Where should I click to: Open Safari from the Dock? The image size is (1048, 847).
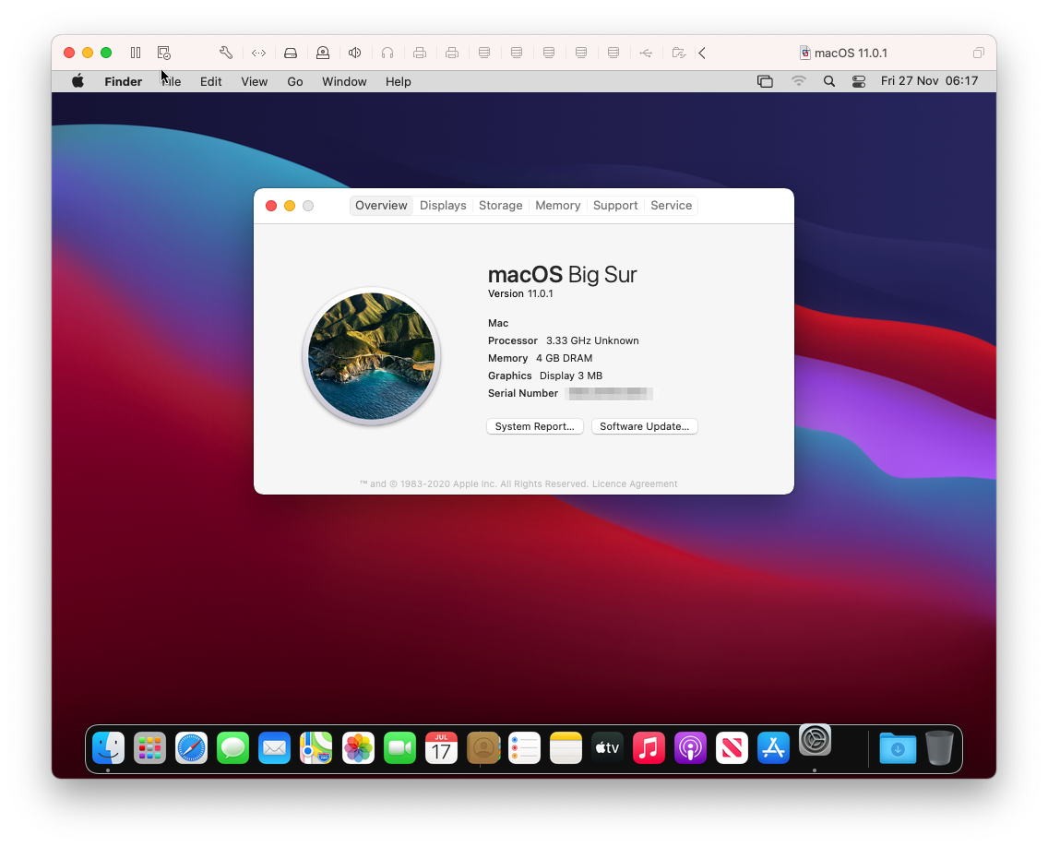191,748
